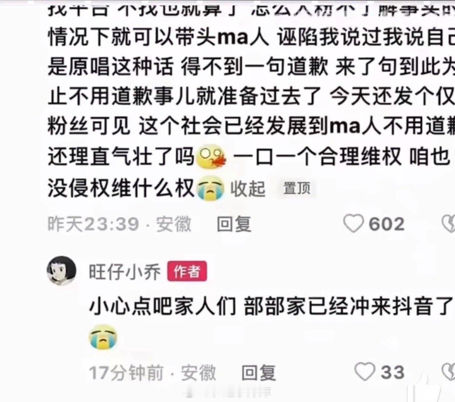View the 602 like count
The width and height of the screenshot is (455, 402).
tap(387, 224)
